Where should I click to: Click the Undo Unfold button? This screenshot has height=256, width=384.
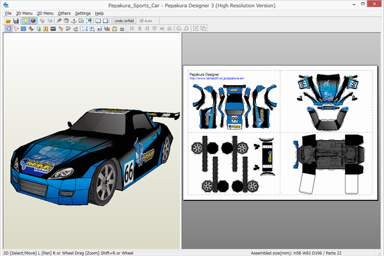pos(124,21)
